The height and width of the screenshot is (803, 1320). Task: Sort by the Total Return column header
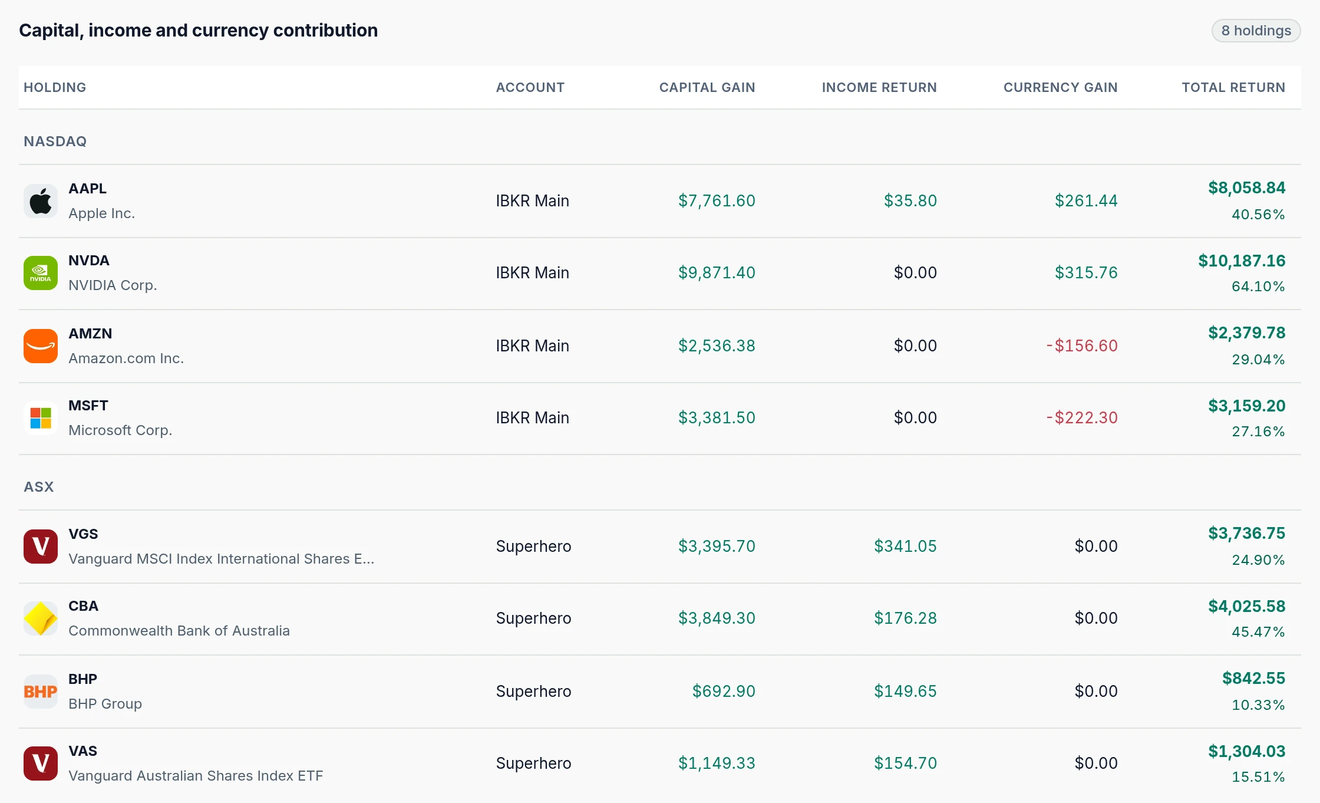1233,87
